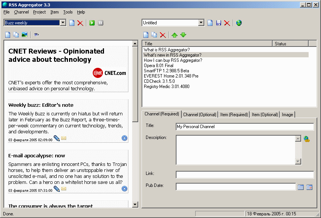
Task: Open the Channel menu
Action: [x=21, y=12]
